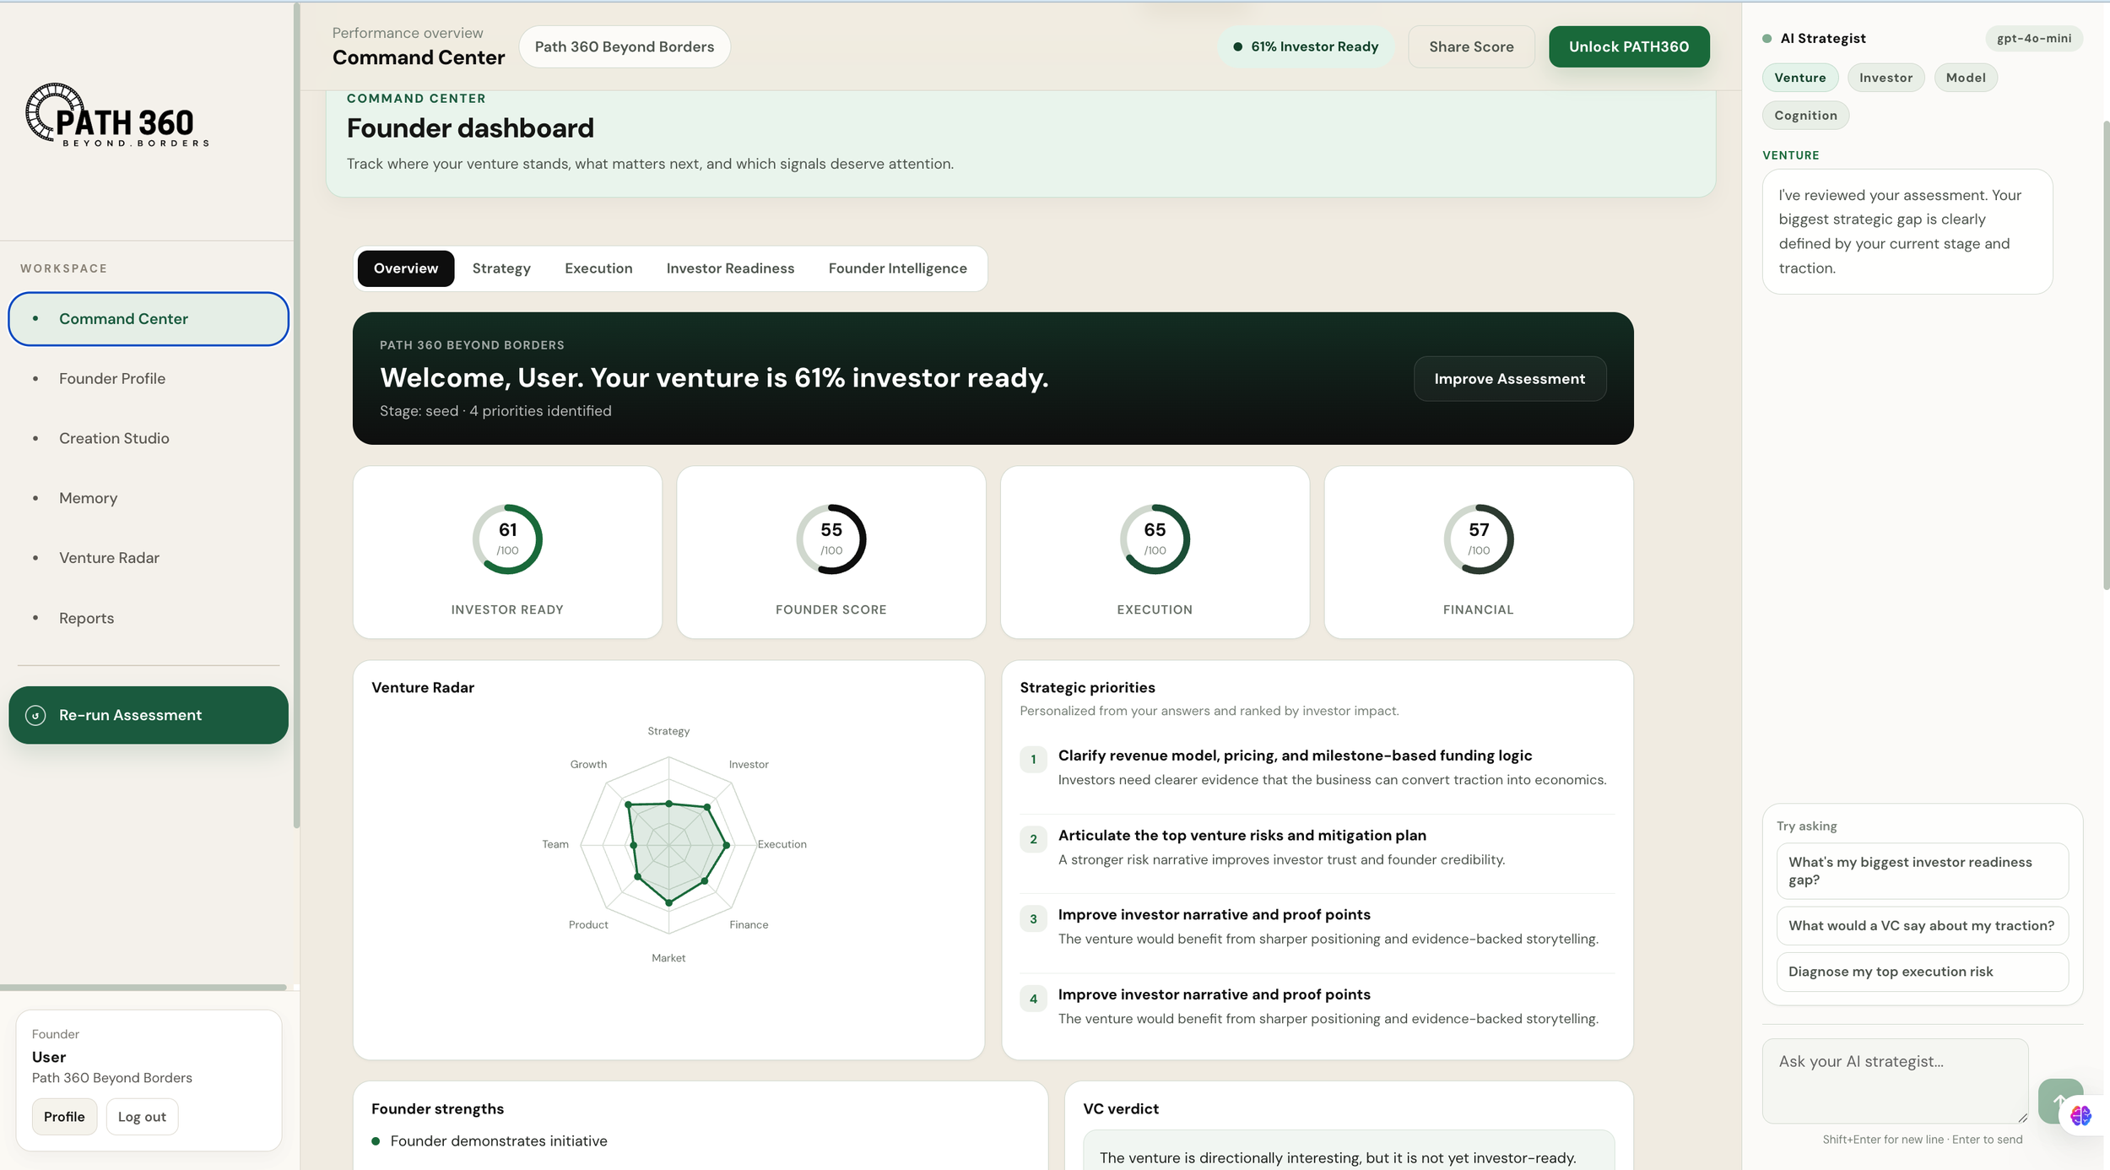The image size is (2110, 1170).
Task: Select the Model strategist mode chip
Action: pos(1966,78)
